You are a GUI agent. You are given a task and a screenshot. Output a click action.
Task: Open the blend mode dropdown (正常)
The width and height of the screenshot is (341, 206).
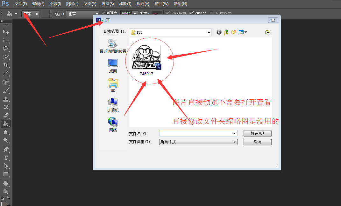pos(82,14)
